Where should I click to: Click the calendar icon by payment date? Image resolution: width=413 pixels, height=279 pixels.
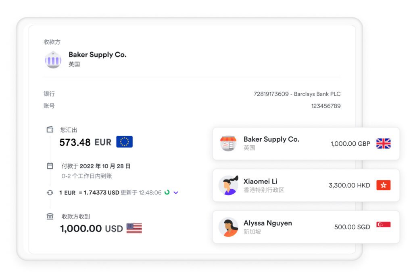pos(50,165)
